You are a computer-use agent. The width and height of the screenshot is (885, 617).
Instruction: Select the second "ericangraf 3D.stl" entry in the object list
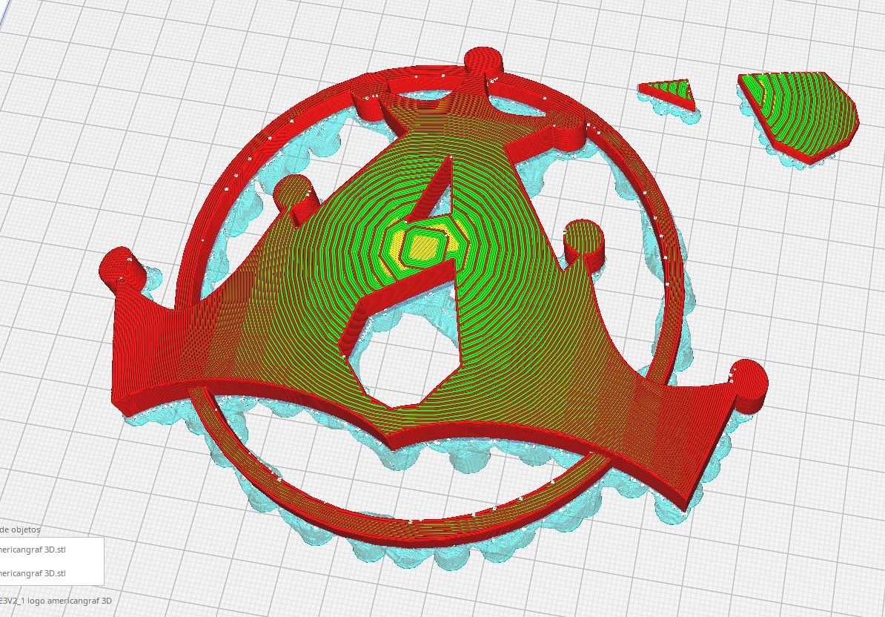click(33, 573)
